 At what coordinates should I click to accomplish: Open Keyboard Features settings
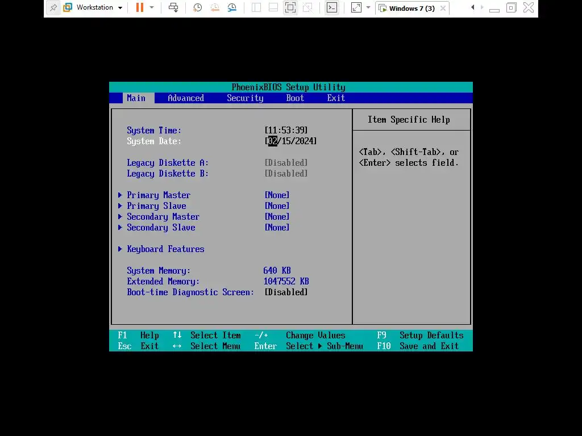click(165, 249)
